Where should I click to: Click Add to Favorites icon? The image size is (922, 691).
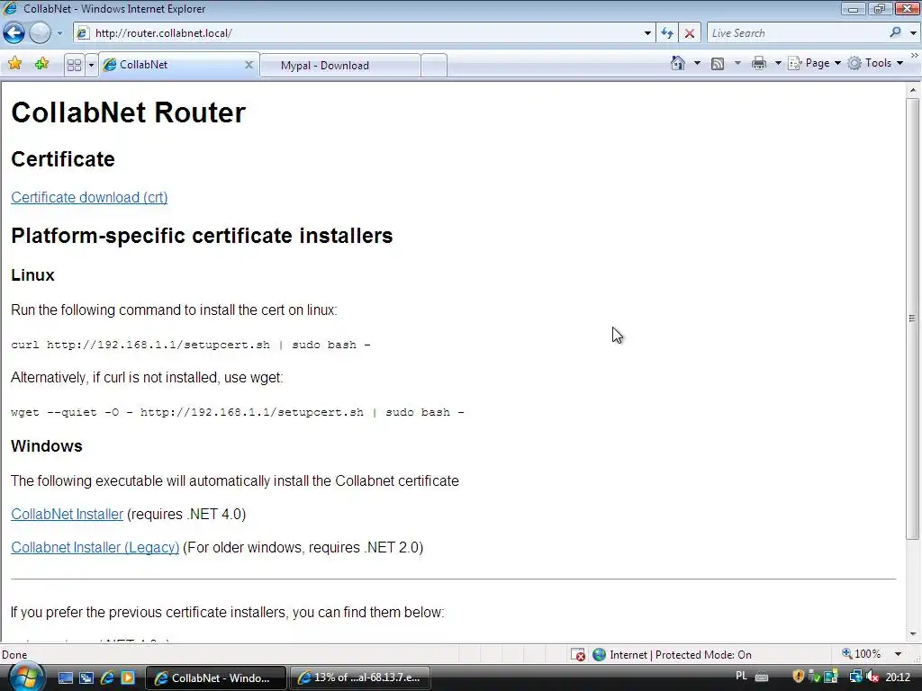41,64
